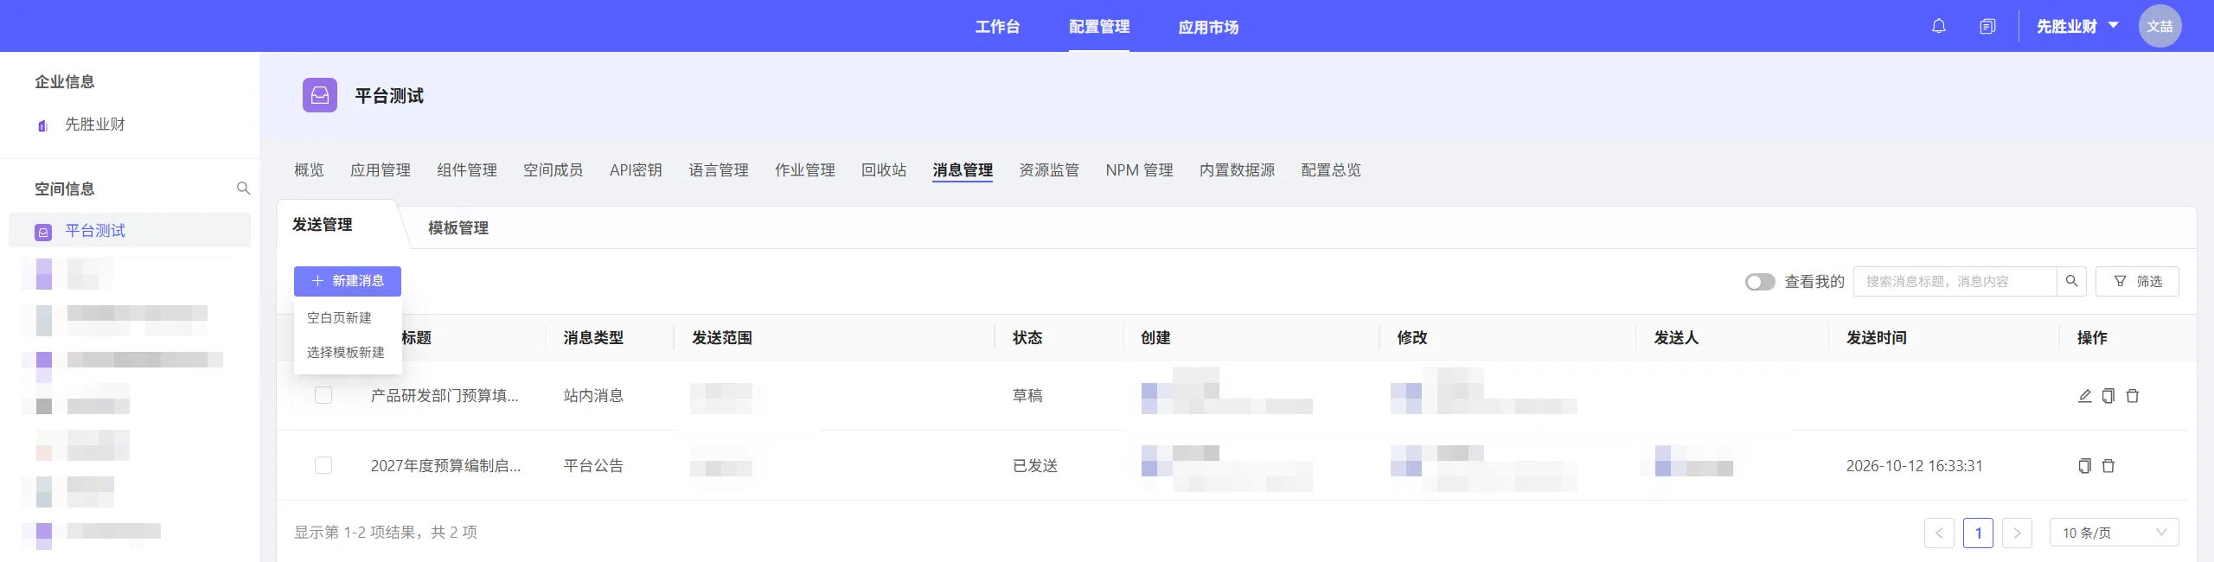
Task: Open the 空间成员 tab
Action: point(553,170)
